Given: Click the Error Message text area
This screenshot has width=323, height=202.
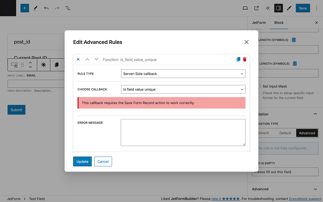Looking at the screenshot, I should click(x=183, y=132).
